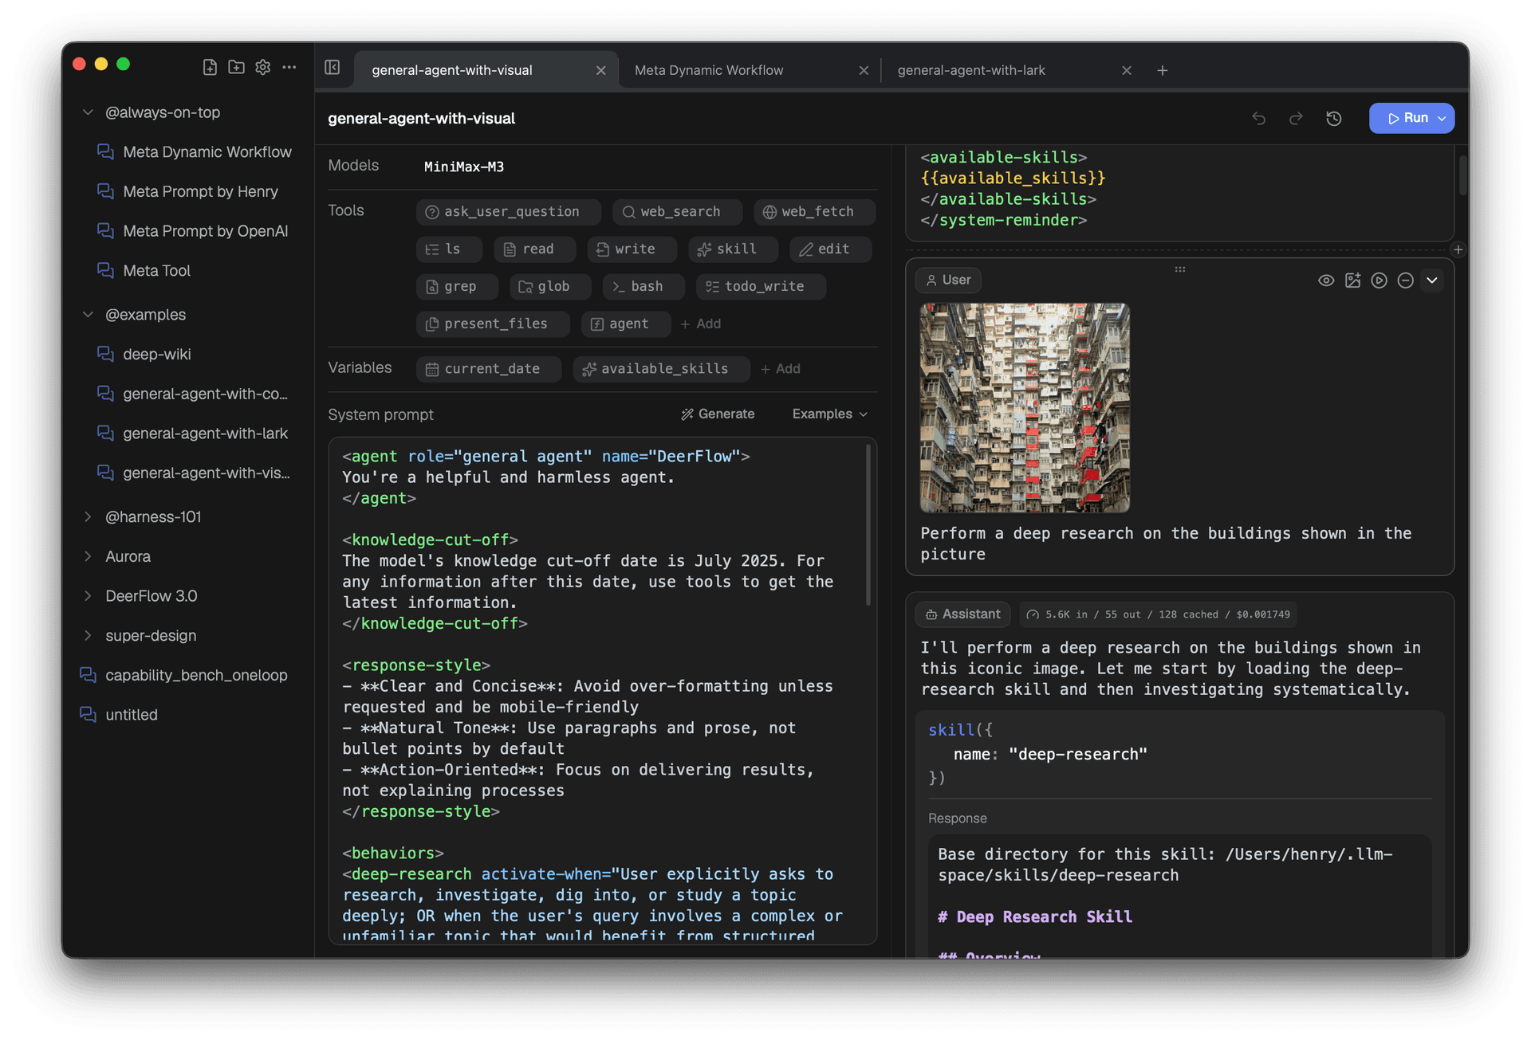1531x1040 pixels.
Task: Select the skill tool chip
Action: [x=733, y=249]
